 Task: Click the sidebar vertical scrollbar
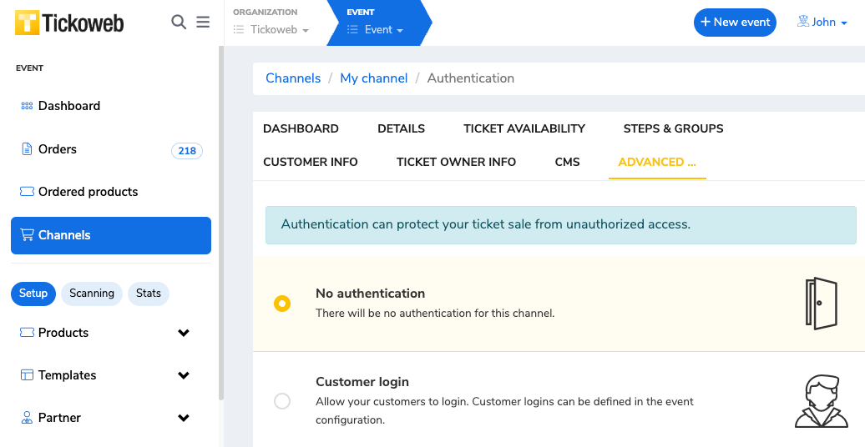pos(220,225)
